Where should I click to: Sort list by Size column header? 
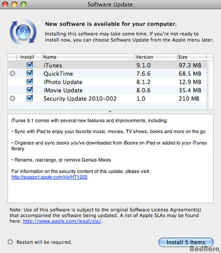191,57
